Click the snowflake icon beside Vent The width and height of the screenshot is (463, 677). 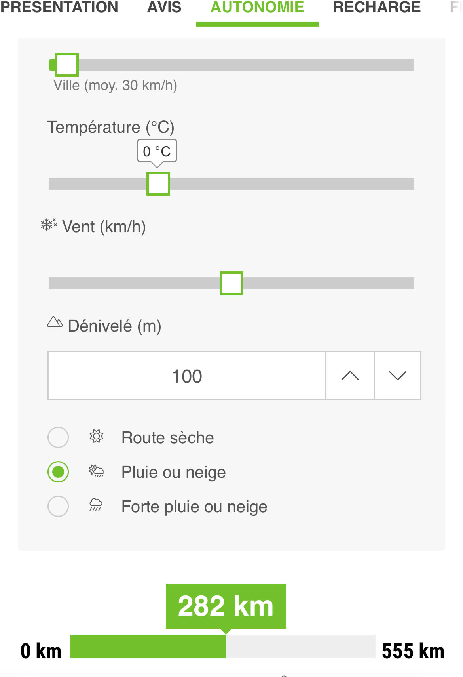point(49,225)
